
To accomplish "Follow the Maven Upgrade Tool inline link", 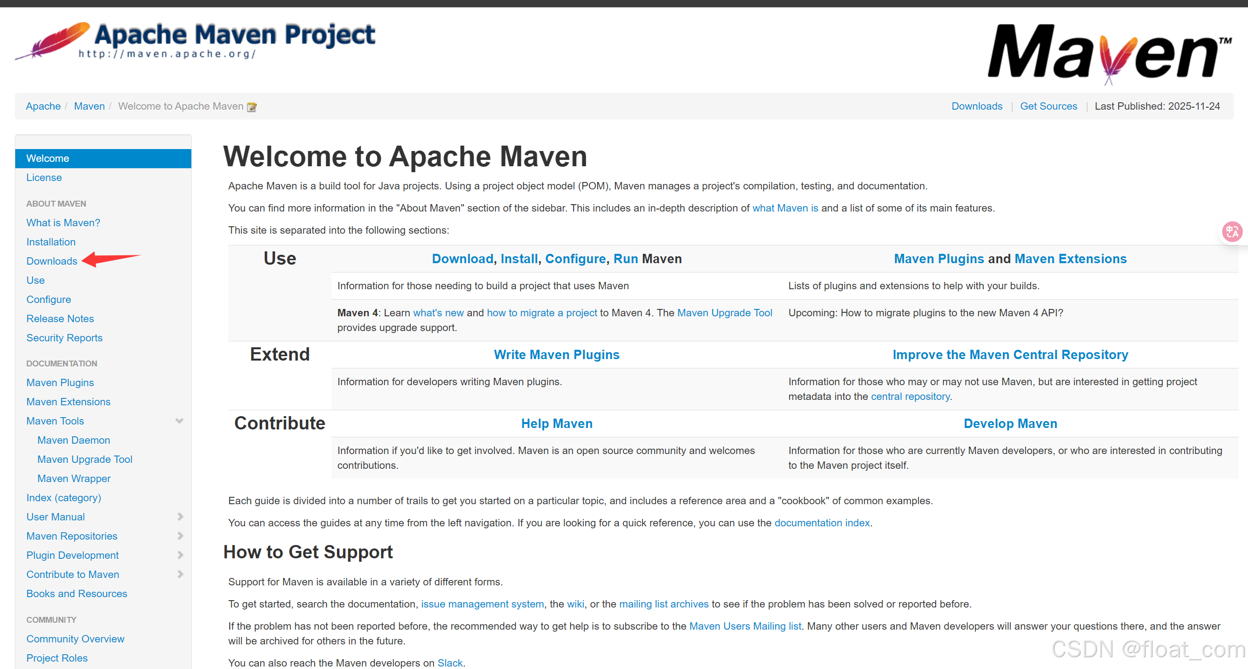I will tap(724, 313).
